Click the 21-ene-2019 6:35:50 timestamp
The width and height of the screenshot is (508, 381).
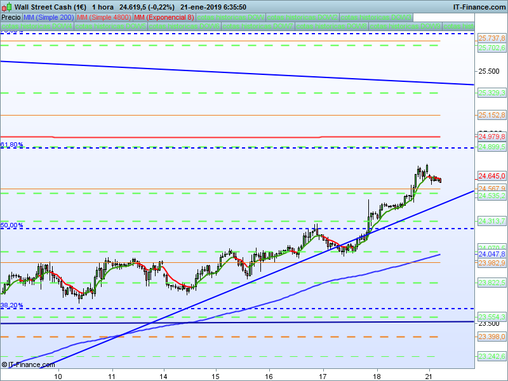click(213, 7)
